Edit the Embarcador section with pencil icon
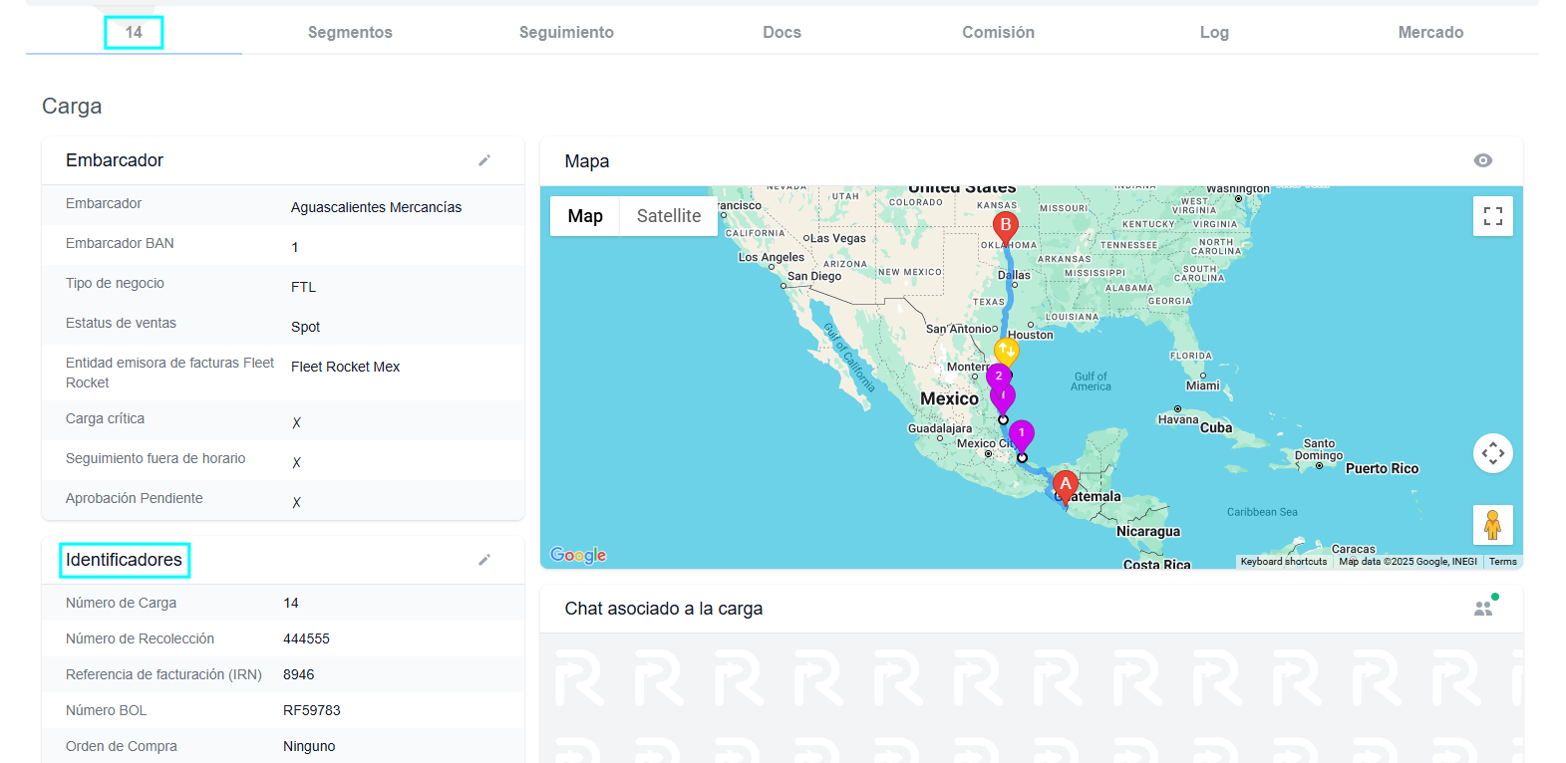This screenshot has height=763, width=1566. pyautogui.click(x=484, y=160)
